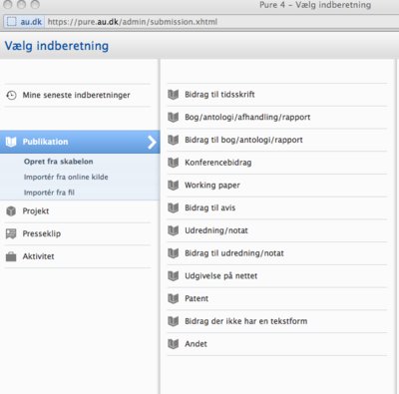The height and width of the screenshot is (394, 399).
Task: Click the briefcase icon beside Aktivitet
Action: [x=11, y=256]
